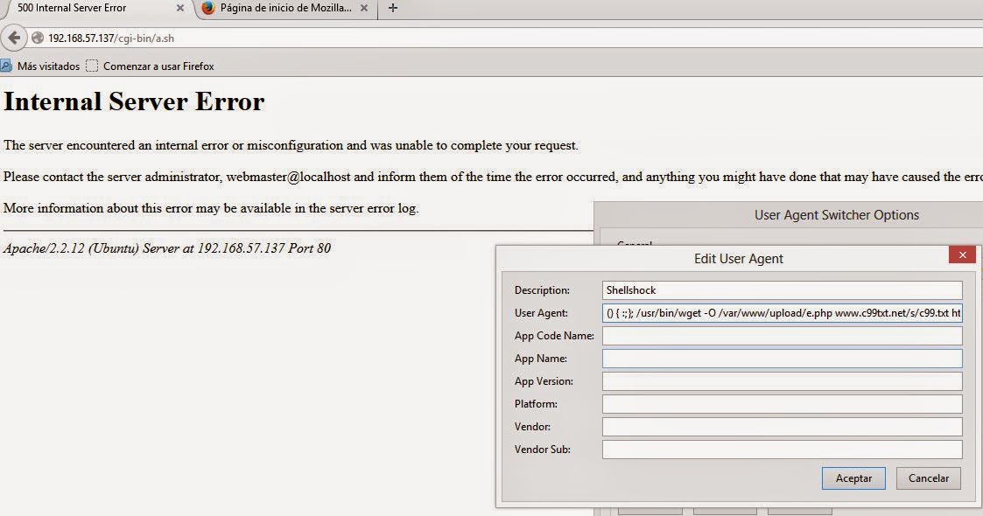Click the Description field containing Shellshock
This screenshot has height=516, width=983.
click(783, 290)
